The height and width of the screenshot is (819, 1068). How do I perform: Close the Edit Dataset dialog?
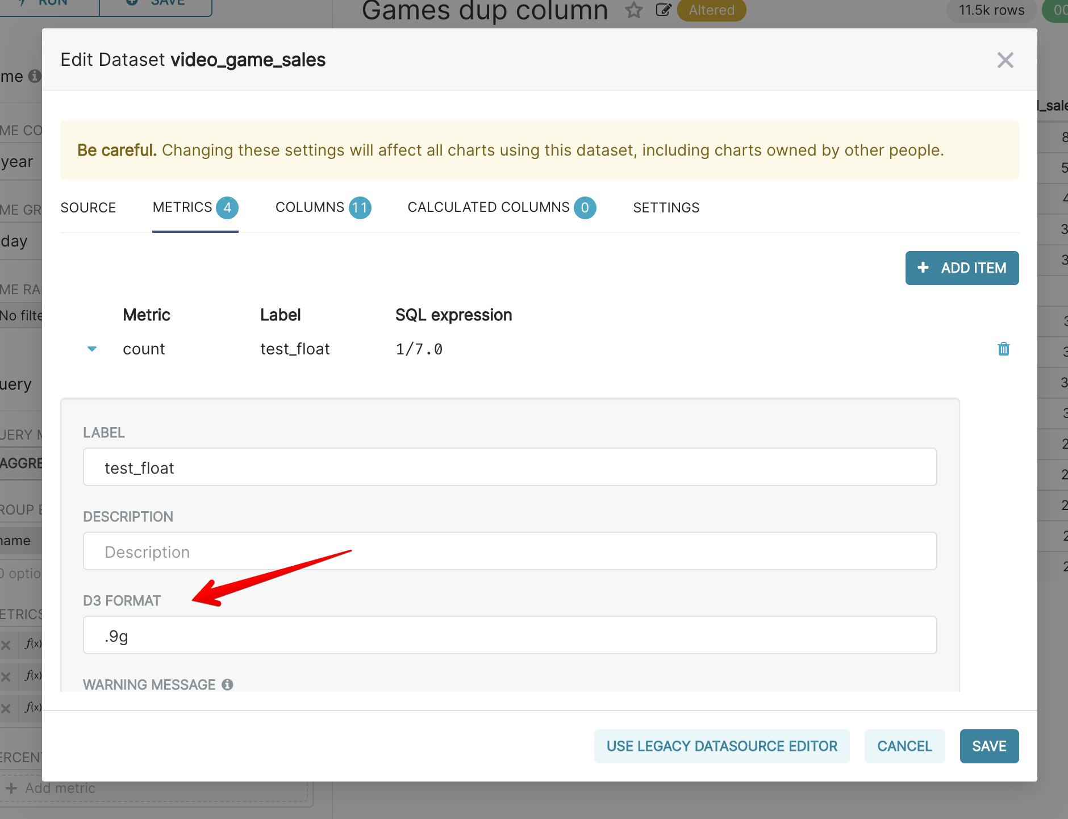coord(1005,60)
